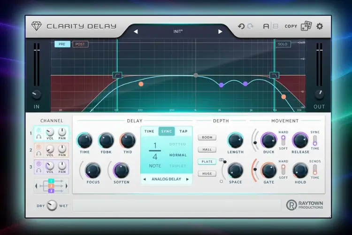Click the Duck curved slider handle
The height and width of the screenshot is (235, 352).
click(x=255, y=142)
